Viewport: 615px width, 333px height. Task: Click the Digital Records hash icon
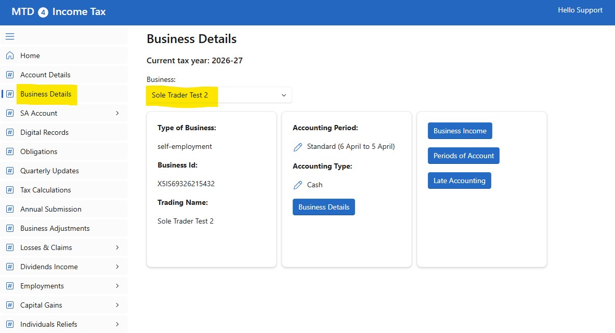click(x=10, y=132)
